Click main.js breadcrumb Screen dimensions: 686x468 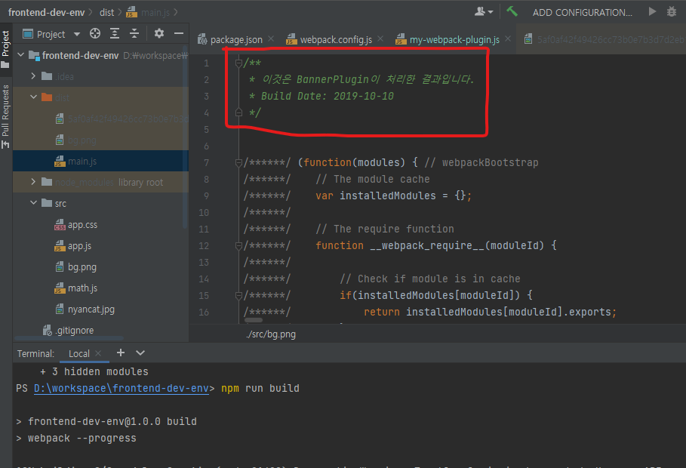coord(149,12)
